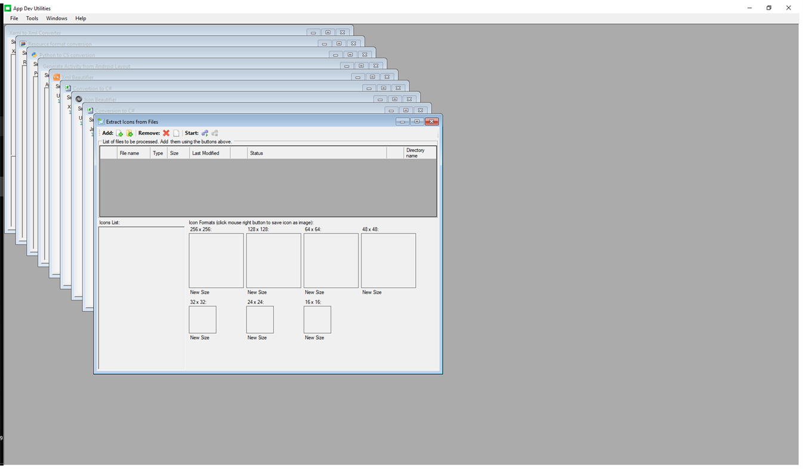Click the Extract Icons from Files title icon
This screenshot has width=803, height=469.
pyautogui.click(x=101, y=122)
